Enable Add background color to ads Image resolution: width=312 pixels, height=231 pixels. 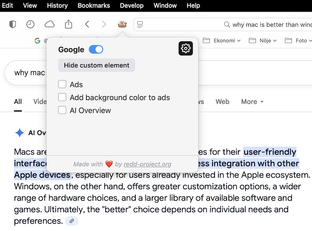click(x=62, y=97)
